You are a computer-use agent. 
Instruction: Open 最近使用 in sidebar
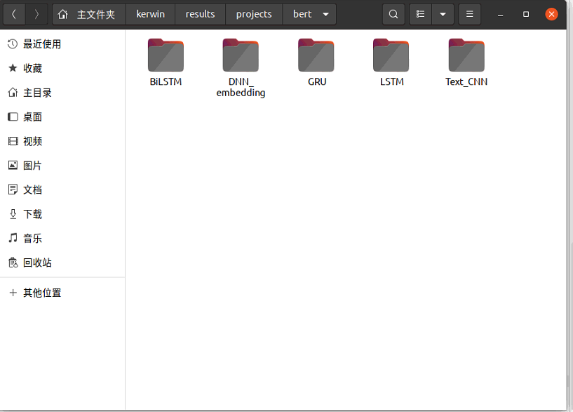point(62,44)
